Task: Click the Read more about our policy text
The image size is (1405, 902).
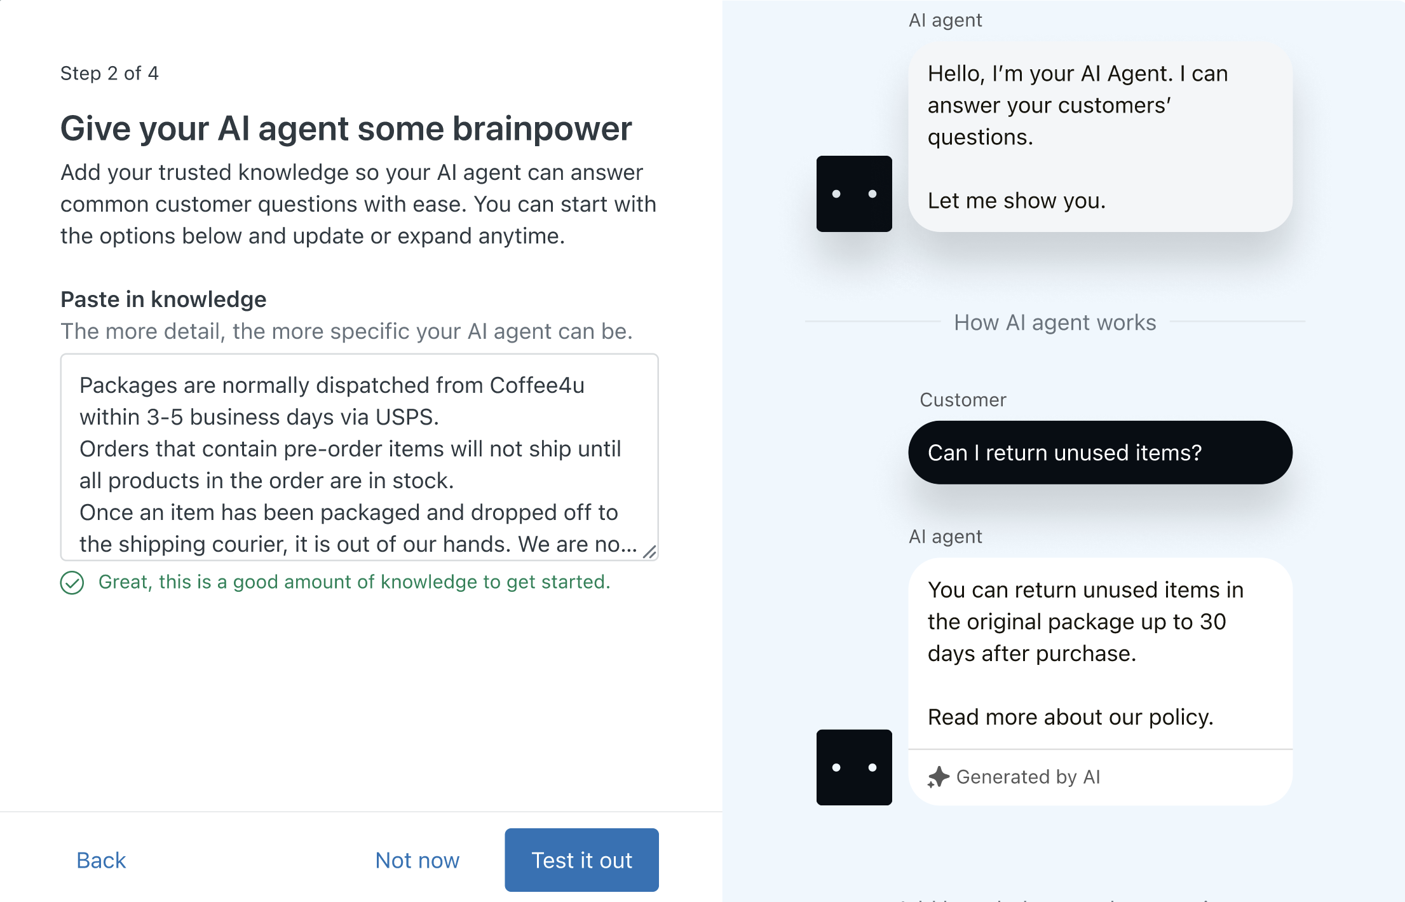Action: (x=1070, y=717)
